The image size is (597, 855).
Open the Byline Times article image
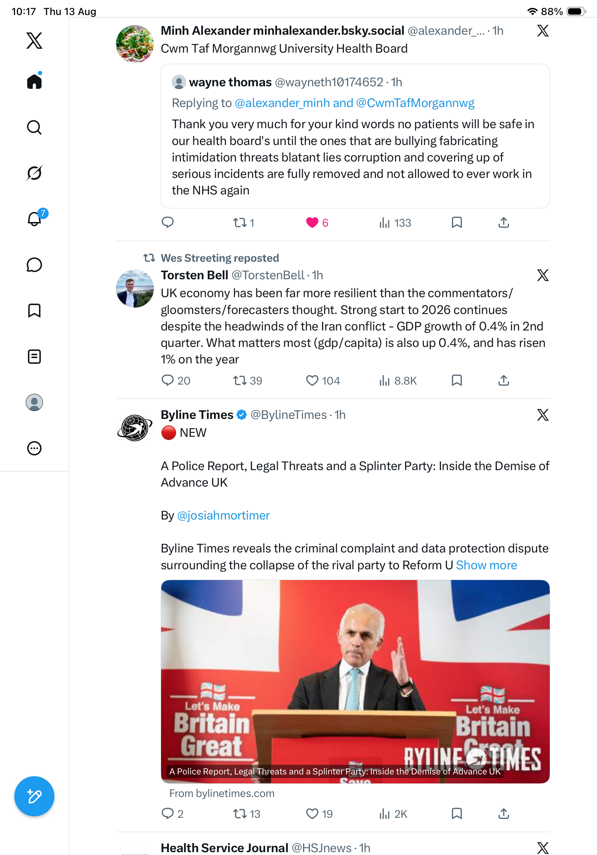click(355, 681)
